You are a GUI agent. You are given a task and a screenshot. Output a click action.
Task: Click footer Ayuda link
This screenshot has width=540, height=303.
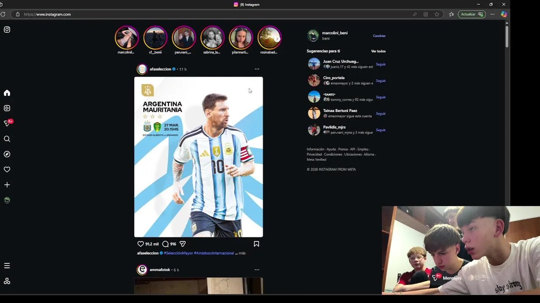[x=331, y=149]
